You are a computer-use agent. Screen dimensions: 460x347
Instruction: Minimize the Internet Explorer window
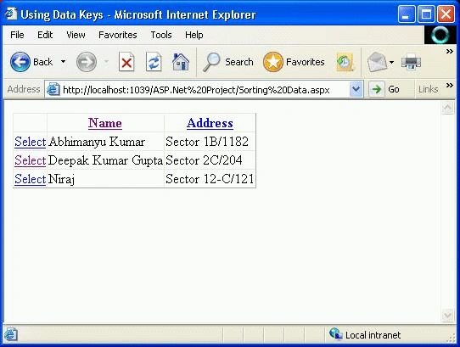pyautogui.click(x=406, y=14)
